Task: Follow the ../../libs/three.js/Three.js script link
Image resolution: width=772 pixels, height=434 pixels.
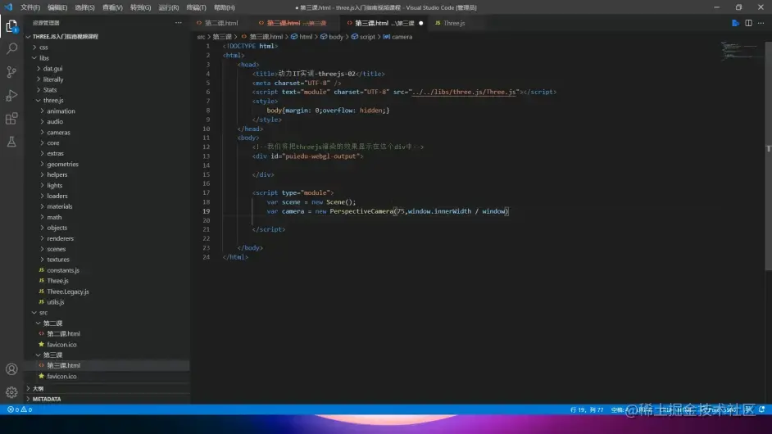Action: (464, 92)
